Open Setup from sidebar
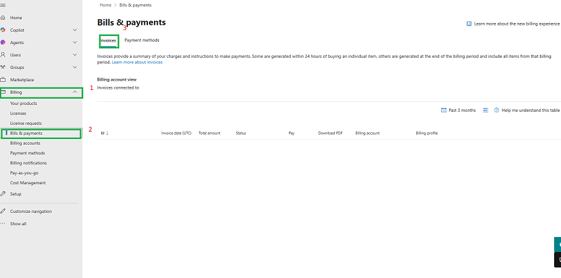Screen dimensions: 561x278 (16, 194)
